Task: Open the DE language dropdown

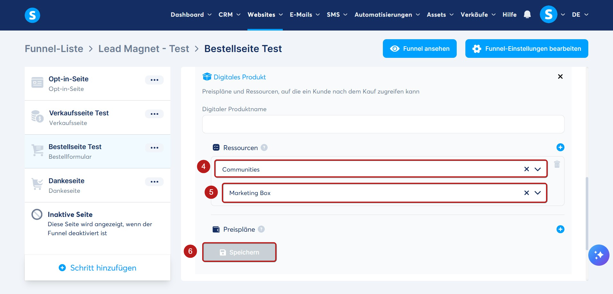Action: (580, 14)
